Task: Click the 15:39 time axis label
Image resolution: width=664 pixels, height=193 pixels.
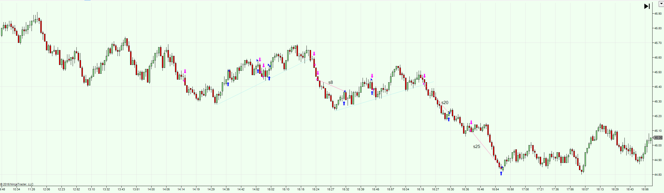Action: click(x=361, y=190)
